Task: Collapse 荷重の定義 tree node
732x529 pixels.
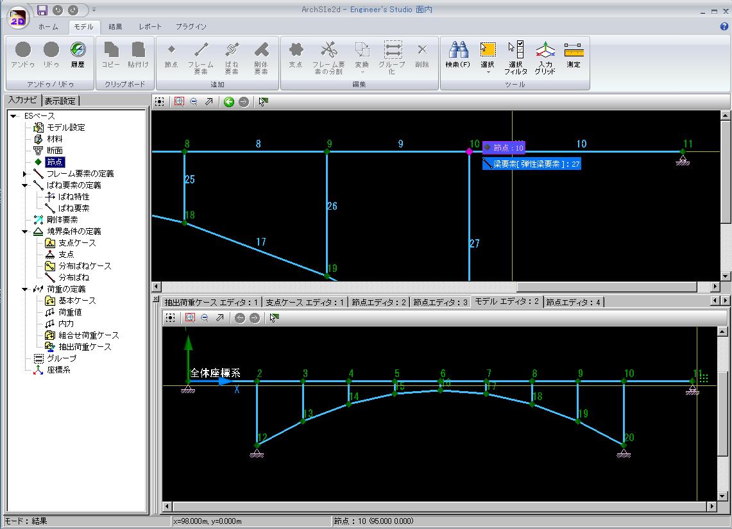Action: coord(25,289)
